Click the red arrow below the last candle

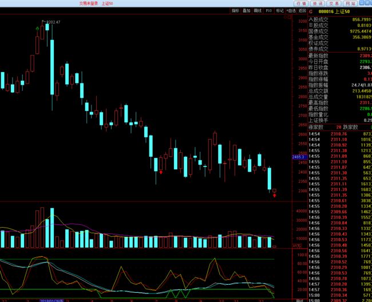[x=275, y=196]
